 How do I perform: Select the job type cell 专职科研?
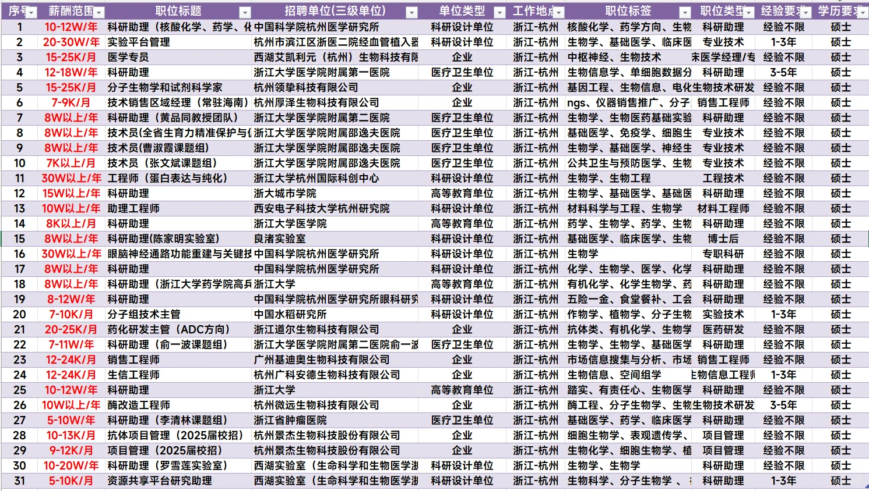[x=723, y=254]
